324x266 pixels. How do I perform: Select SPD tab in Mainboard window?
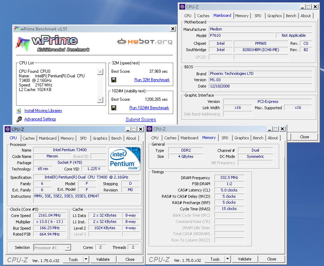coord(258,16)
